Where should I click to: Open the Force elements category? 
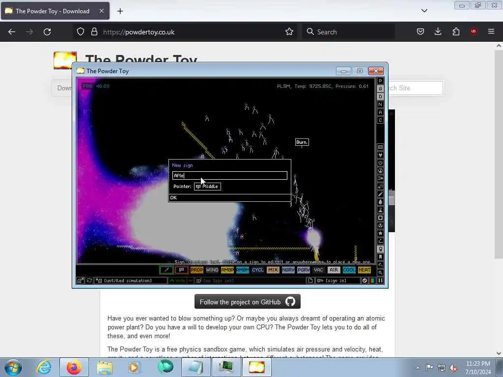click(380, 179)
